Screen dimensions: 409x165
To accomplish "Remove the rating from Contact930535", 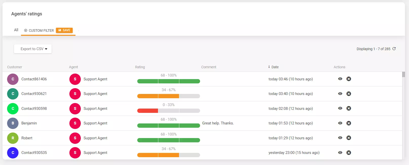I will (x=349, y=153).
